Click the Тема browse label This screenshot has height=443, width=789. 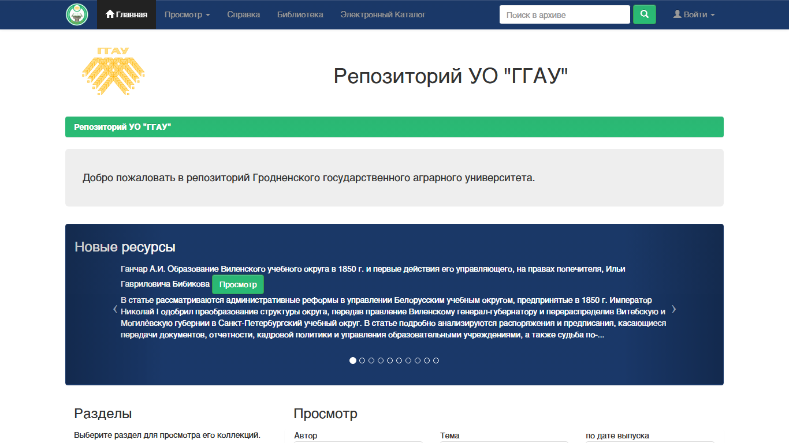tap(449, 436)
